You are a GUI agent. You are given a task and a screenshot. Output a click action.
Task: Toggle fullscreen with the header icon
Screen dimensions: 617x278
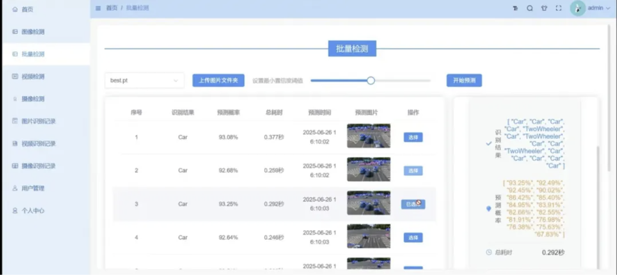tap(558, 8)
